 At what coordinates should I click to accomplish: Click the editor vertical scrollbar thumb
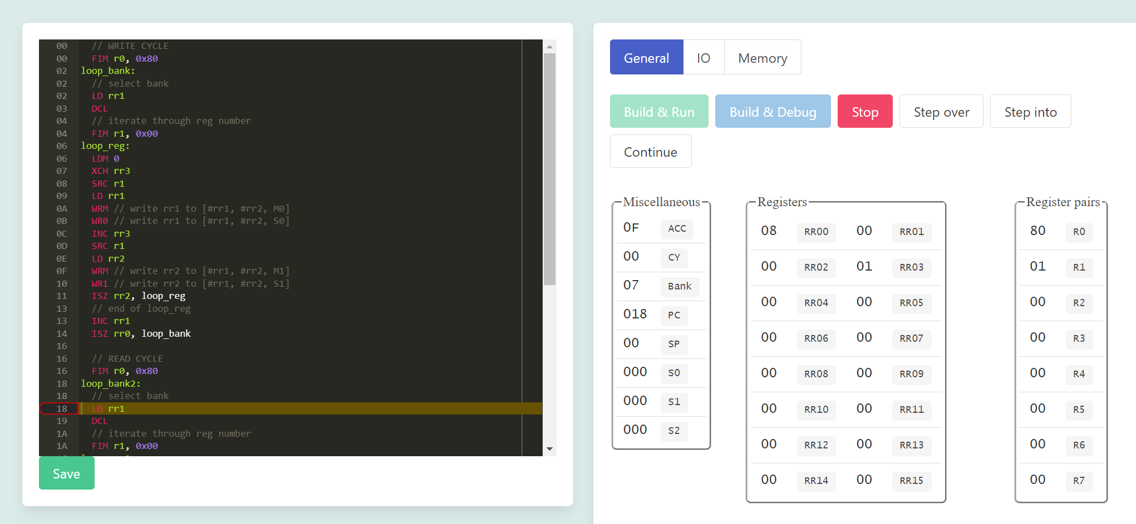tap(550, 169)
